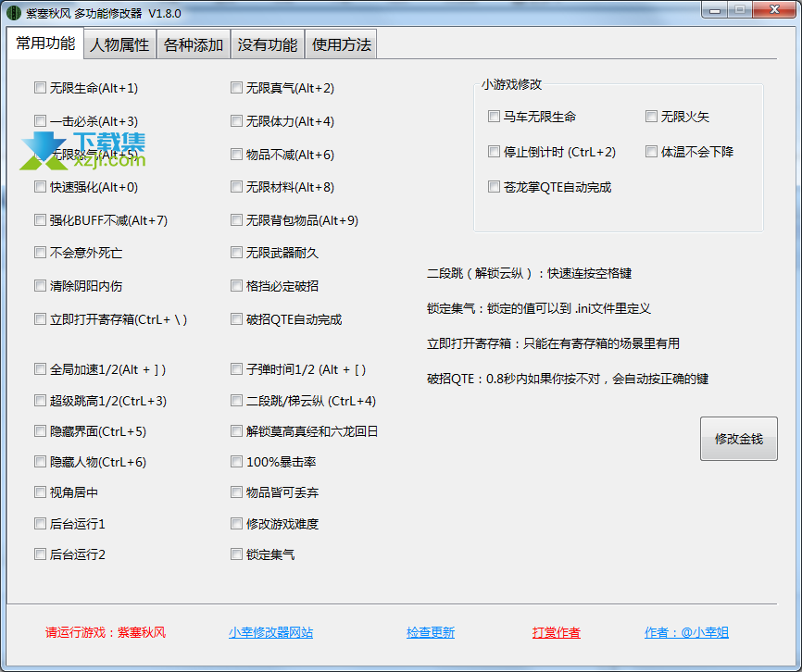This screenshot has width=802, height=672.
Task: Toggle 不会意外死亡 checkbox
Action: [40, 253]
